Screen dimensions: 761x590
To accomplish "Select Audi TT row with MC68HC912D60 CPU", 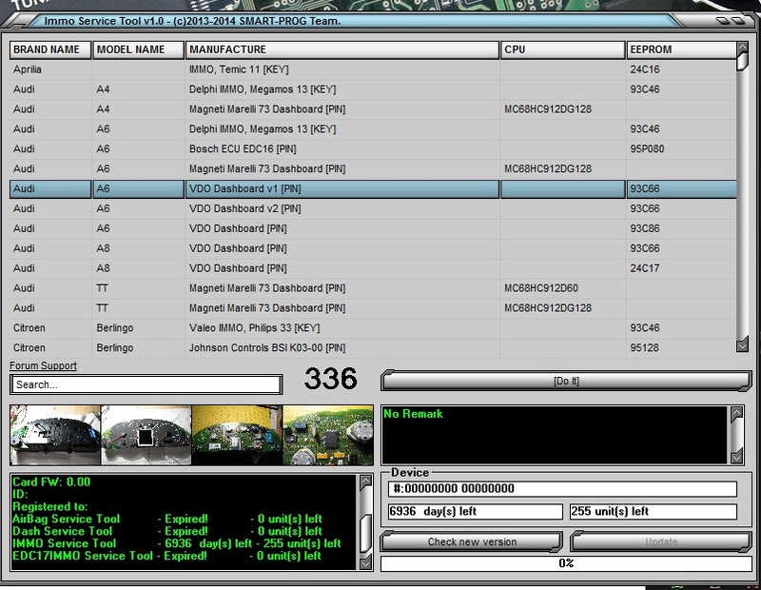I will (373, 288).
